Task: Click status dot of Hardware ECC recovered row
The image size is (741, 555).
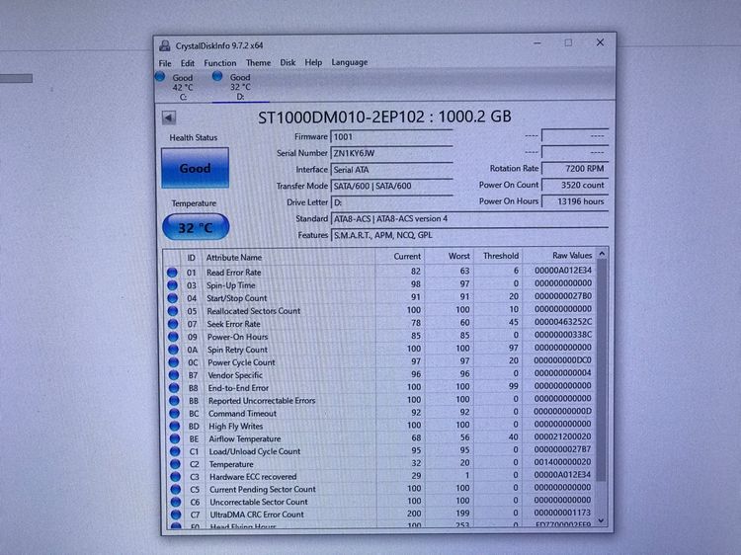Action: 175,477
